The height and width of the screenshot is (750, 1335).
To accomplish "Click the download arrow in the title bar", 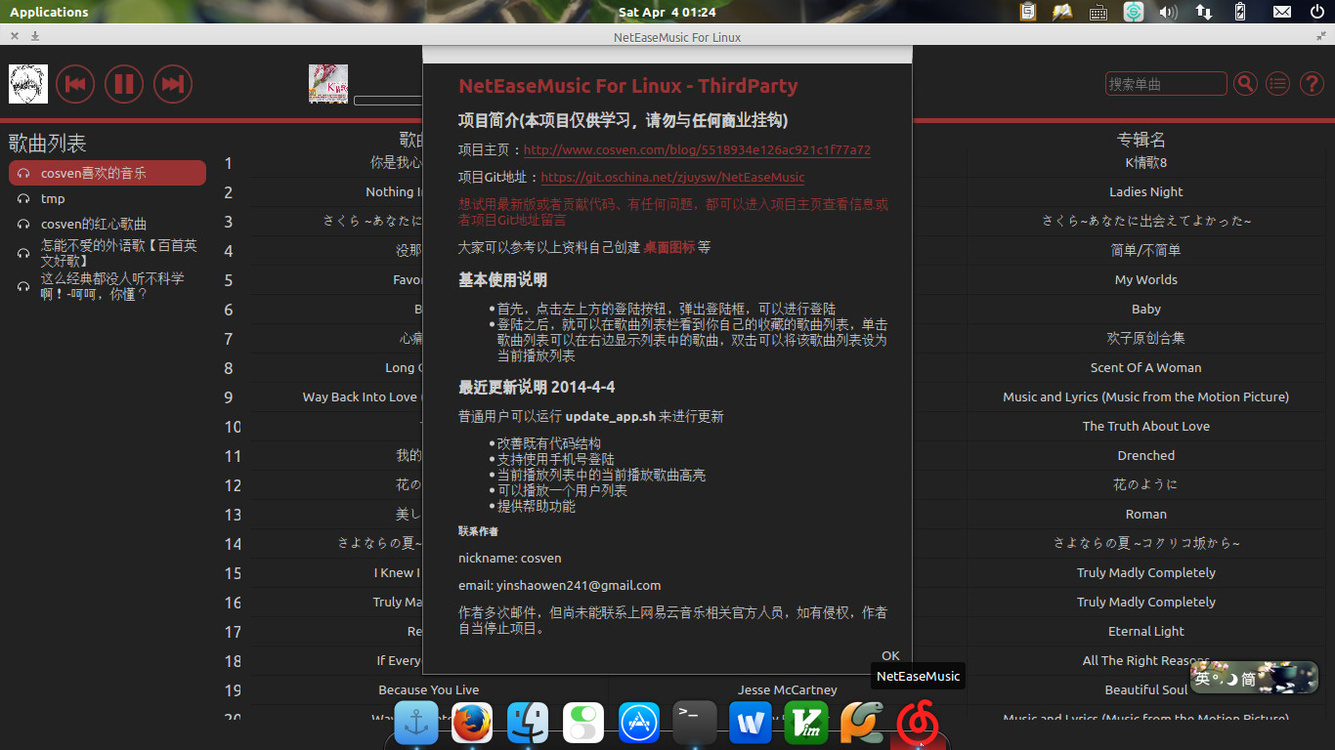I will [x=35, y=36].
